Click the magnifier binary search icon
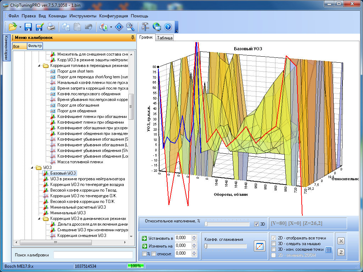The width and height of the screenshot is (363, 272). (130, 27)
